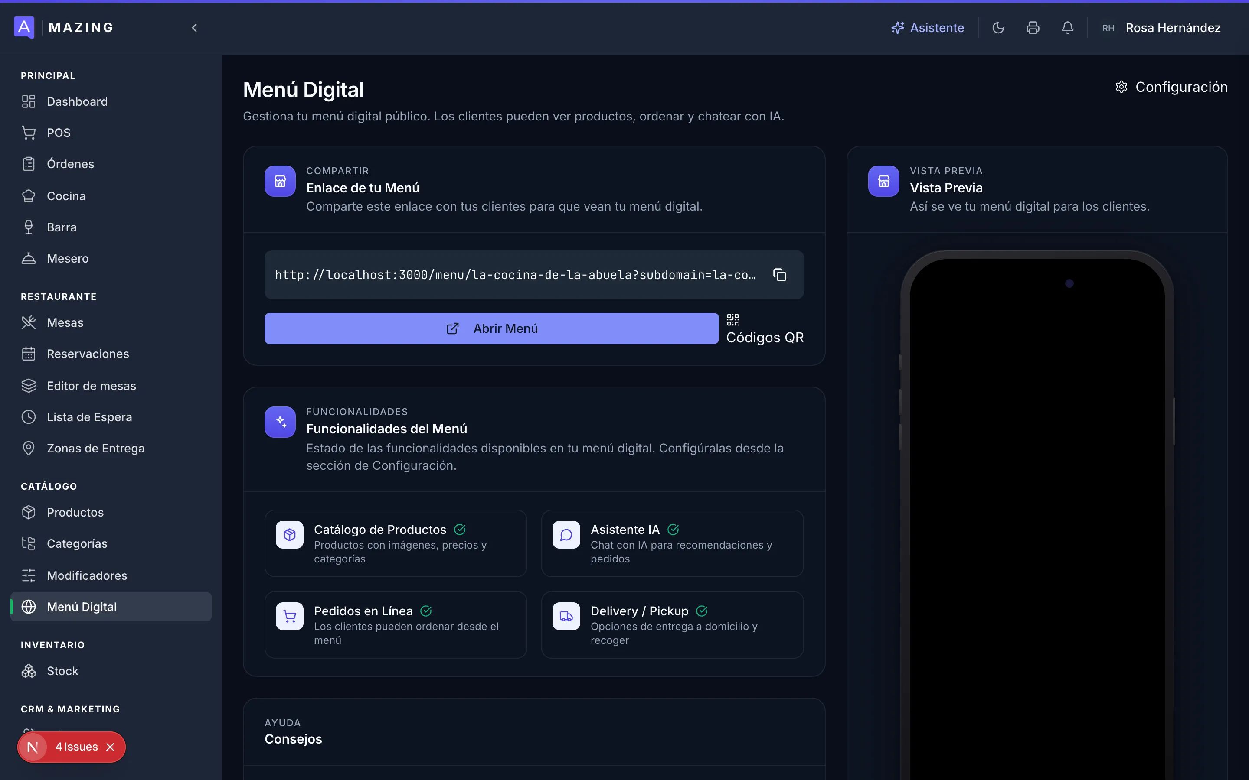The height and width of the screenshot is (780, 1249).
Task: Select Barra in sidebar
Action: 111,227
